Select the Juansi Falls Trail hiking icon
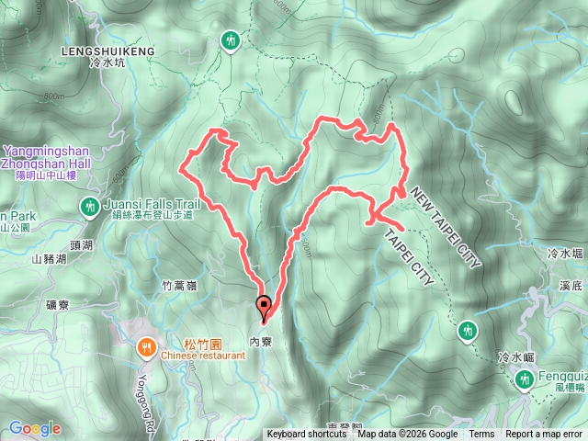Screen dimensions: 588x441 [90, 207]
